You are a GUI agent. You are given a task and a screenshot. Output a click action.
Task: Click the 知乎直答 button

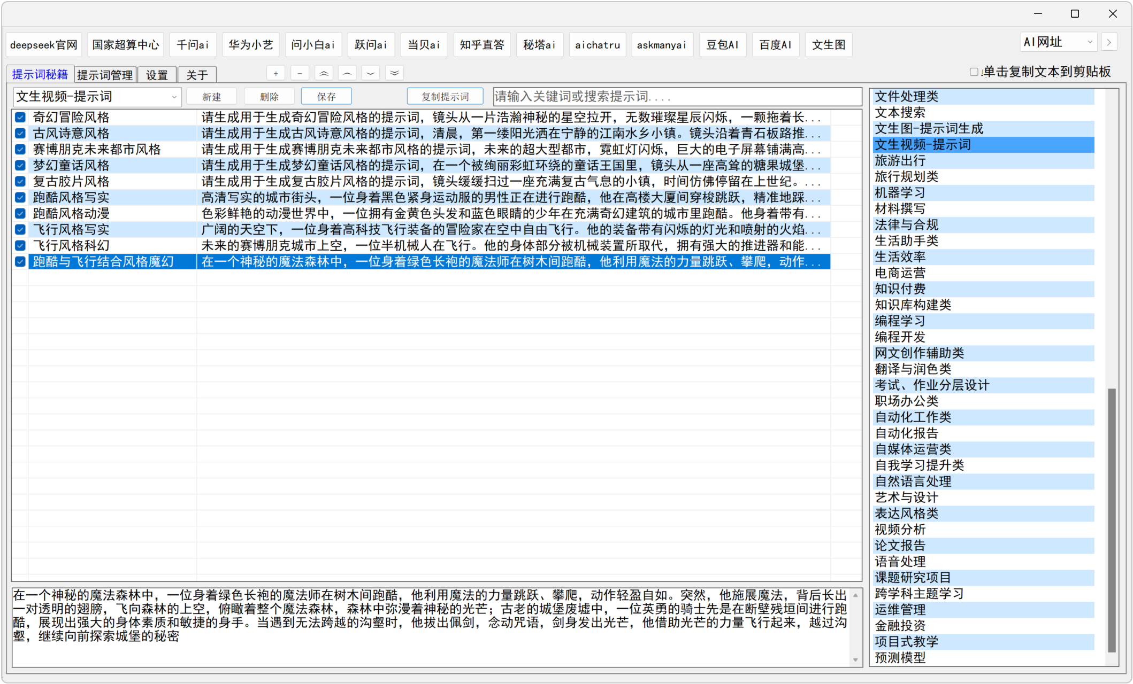pyautogui.click(x=482, y=45)
